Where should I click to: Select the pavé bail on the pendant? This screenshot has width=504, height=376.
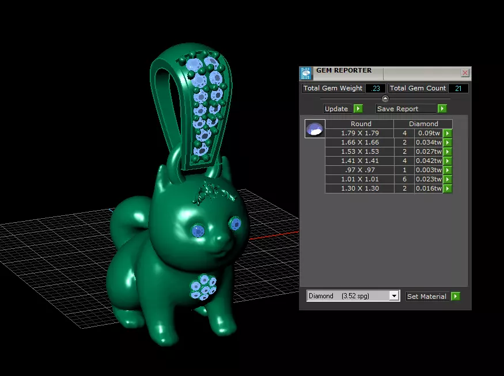[191, 106]
